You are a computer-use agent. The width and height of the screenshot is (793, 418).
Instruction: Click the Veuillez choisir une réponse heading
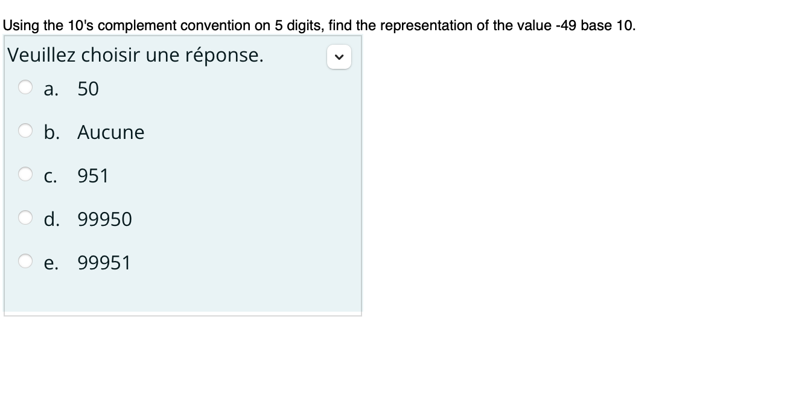point(134,55)
